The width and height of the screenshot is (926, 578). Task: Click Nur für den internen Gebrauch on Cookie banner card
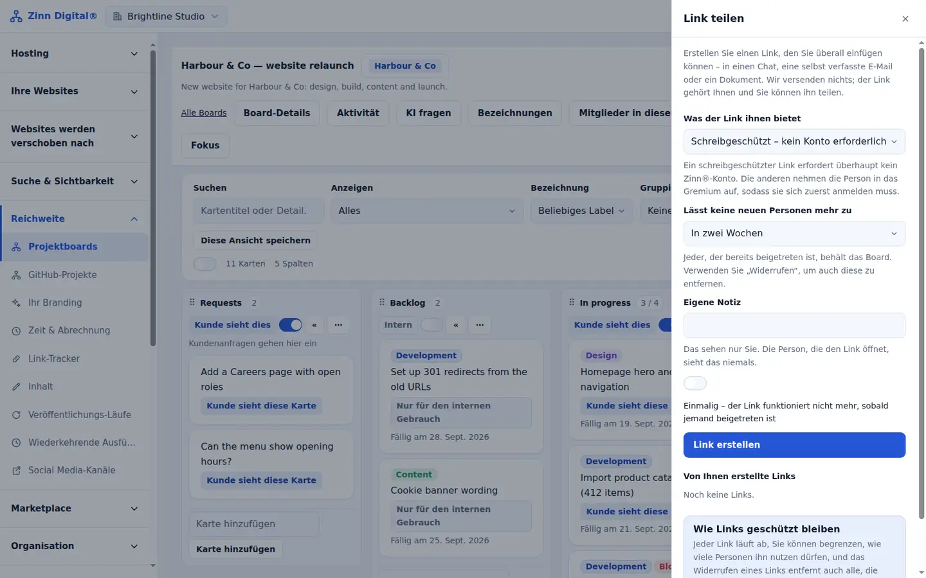pyautogui.click(x=461, y=516)
